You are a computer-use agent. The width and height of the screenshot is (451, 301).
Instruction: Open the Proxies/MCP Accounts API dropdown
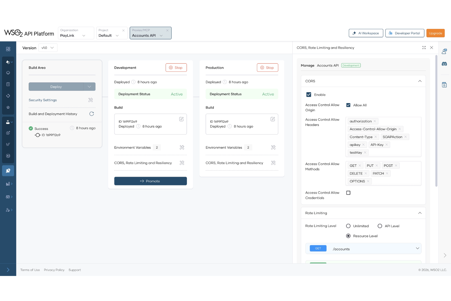pyautogui.click(x=151, y=33)
